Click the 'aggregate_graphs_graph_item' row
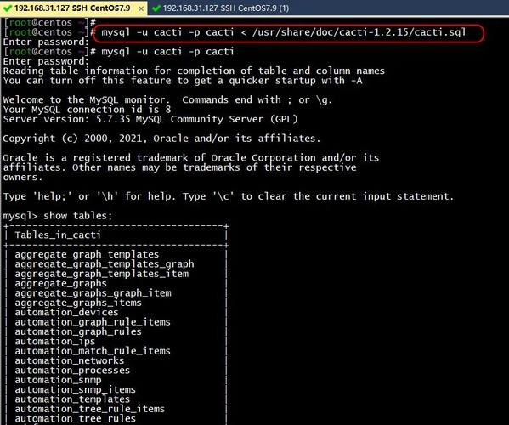Image resolution: width=509 pixels, height=425 pixels. (93, 293)
